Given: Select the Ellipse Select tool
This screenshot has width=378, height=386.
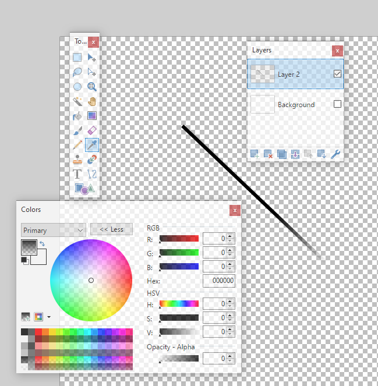Looking at the screenshot, I should 77,87.
